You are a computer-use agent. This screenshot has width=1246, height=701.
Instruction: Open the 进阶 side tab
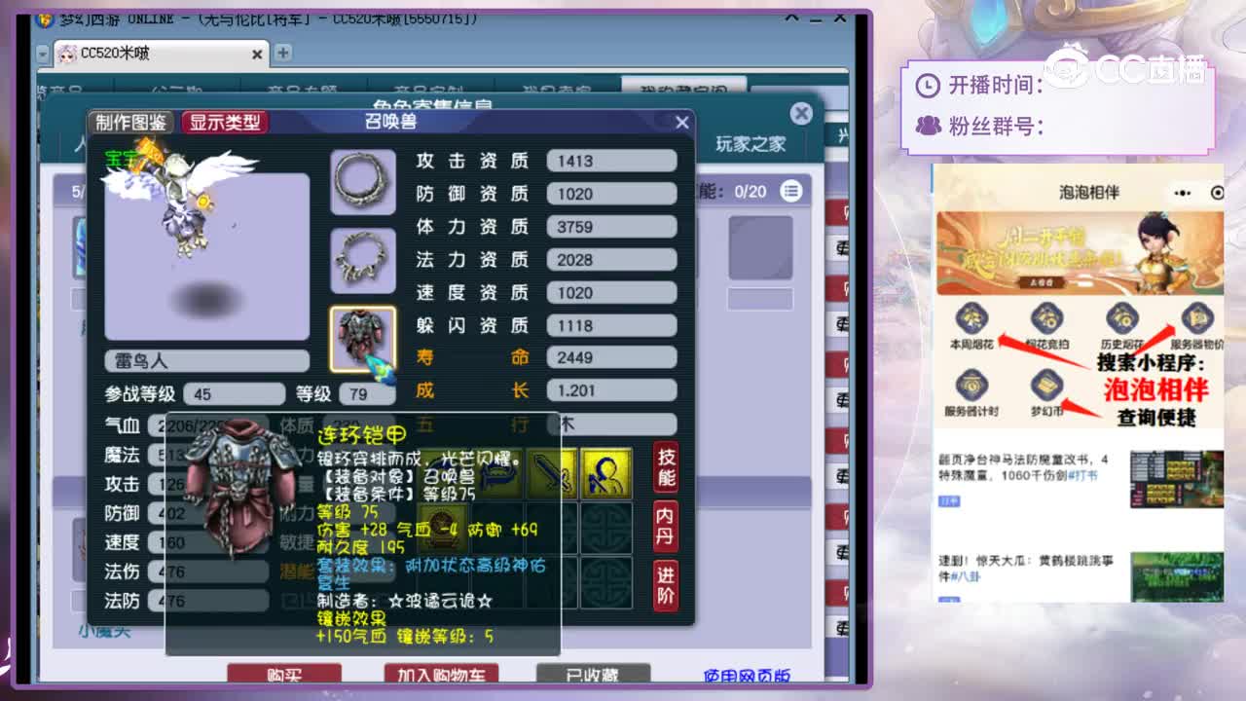tap(666, 585)
